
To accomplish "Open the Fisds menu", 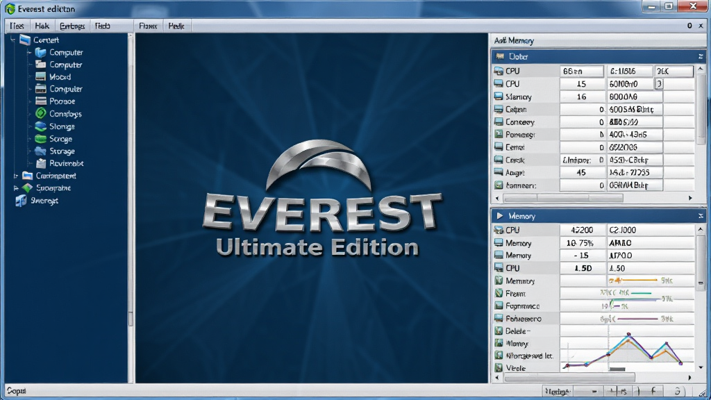I will [x=103, y=26].
